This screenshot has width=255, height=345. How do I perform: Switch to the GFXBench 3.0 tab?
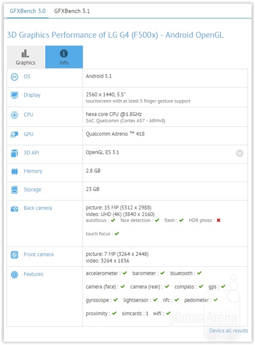28,11
